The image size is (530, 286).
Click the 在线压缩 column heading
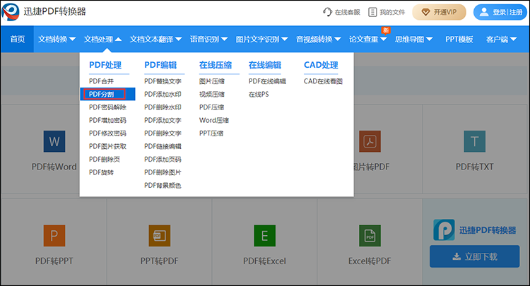[216, 65]
